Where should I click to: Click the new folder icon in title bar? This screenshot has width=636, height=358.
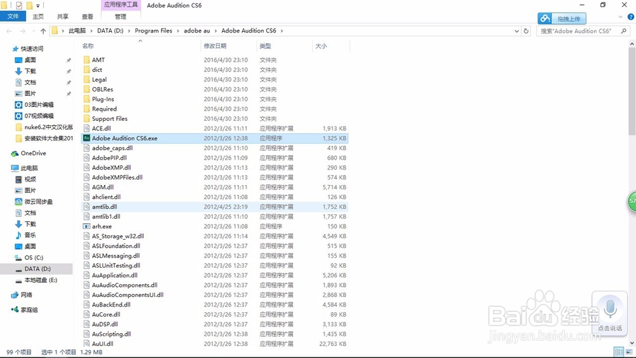tap(29, 5)
